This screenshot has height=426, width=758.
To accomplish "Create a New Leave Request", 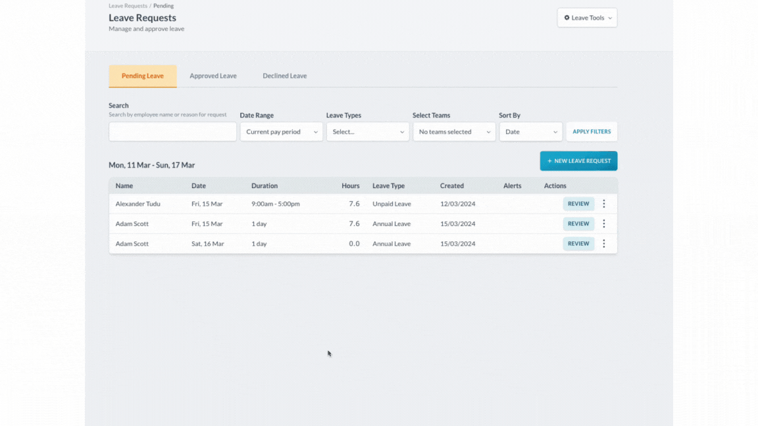I will (578, 161).
